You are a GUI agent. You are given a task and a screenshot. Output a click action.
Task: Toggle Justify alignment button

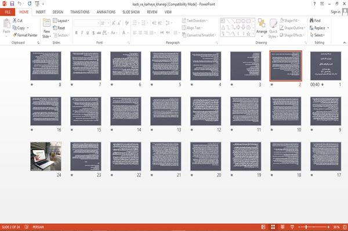pyautogui.click(x=151, y=33)
